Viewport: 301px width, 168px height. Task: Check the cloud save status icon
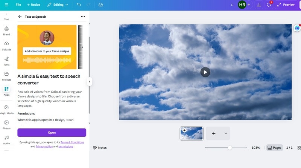coord(101,5)
